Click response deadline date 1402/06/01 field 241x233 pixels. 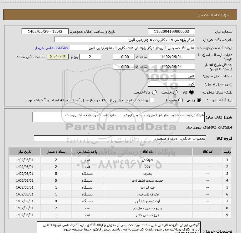pos(172,57)
